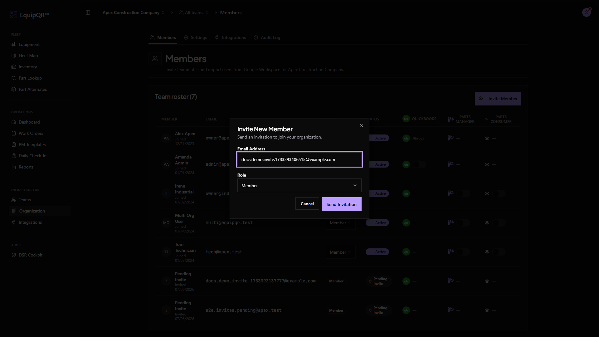Click avatar initials of Tom Technician

click(166, 252)
